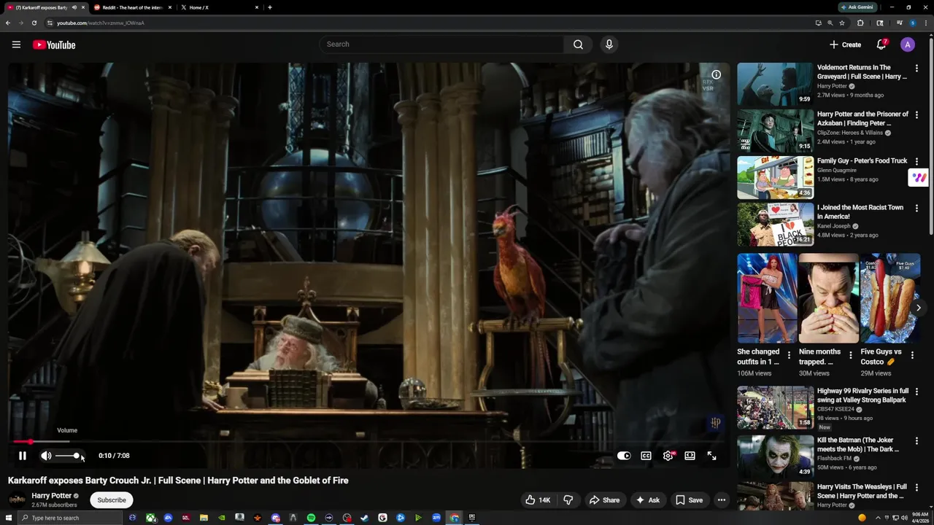The height and width of the screenshot is (525, 934).
Task: Open the Harry Potter channel name link
Action: pos(51,496)
